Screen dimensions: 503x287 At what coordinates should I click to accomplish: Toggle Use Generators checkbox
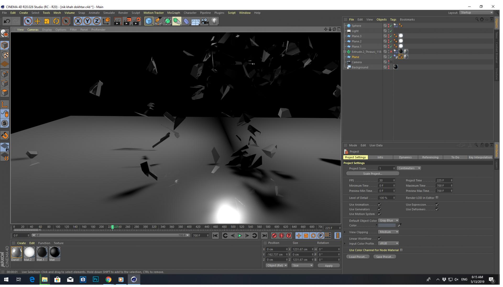click(379, 209)
